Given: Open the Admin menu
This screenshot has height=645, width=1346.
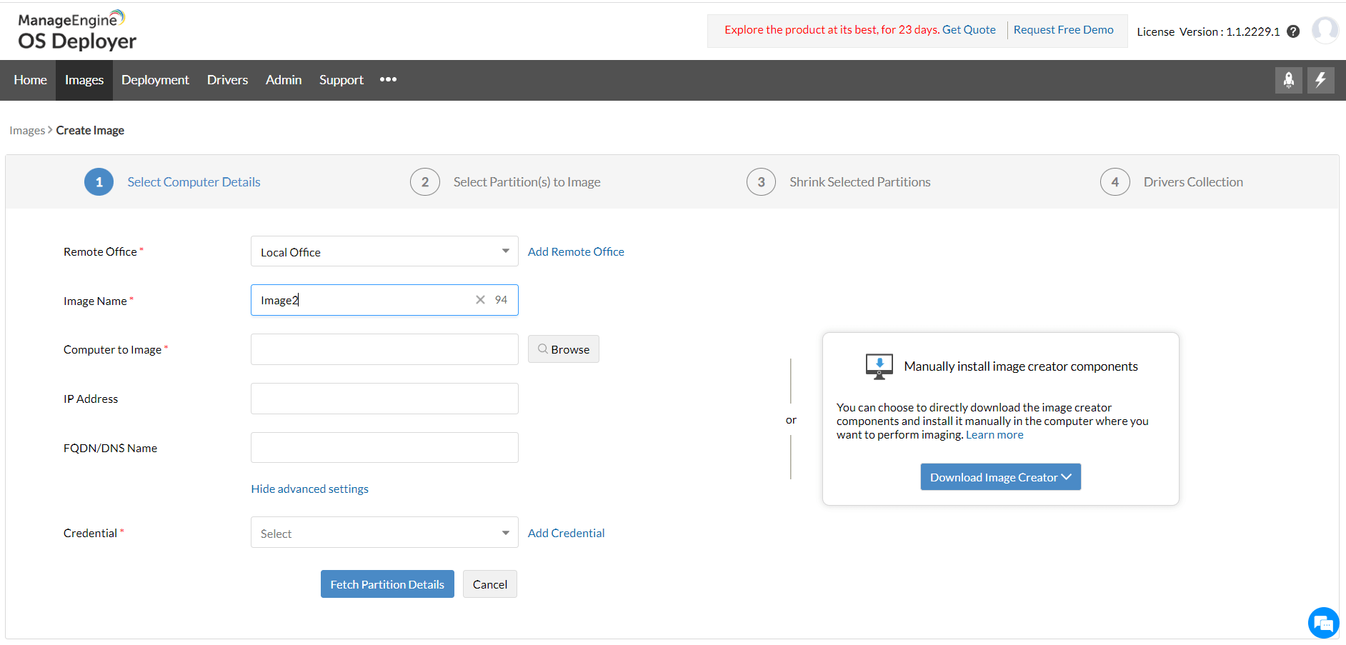Looking at the screenshot, I should pos(283,79).
